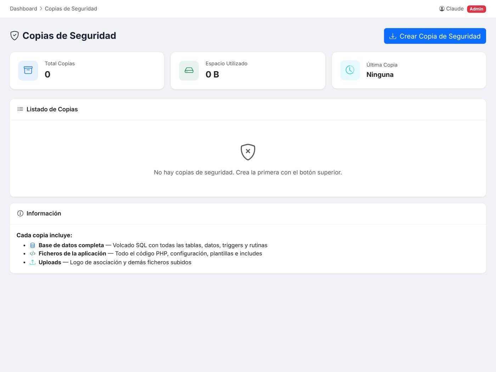
Task: Click the info circle icon beside Información
Action: pyautogui.click(x=20, y=213)
